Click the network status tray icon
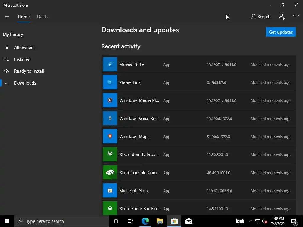Image resolution: width=303 pixels, height=227 pixels. tap(258, 221)
